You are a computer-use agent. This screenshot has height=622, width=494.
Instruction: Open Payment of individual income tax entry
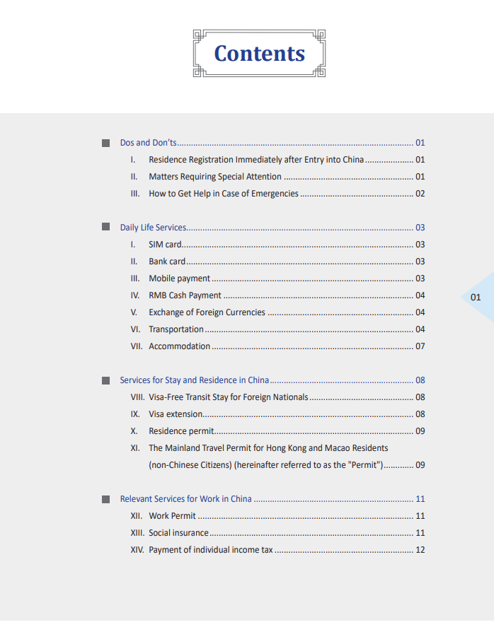coord(210,550)
